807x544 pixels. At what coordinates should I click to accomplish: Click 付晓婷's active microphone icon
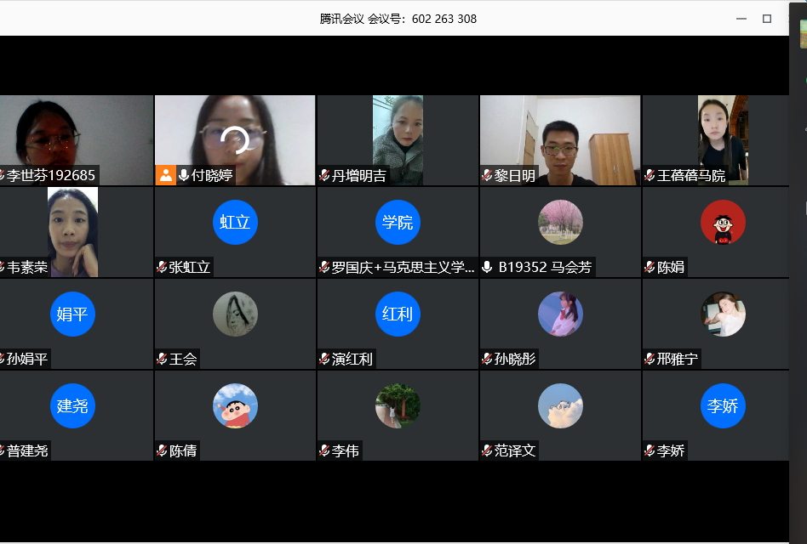point(184,175)
